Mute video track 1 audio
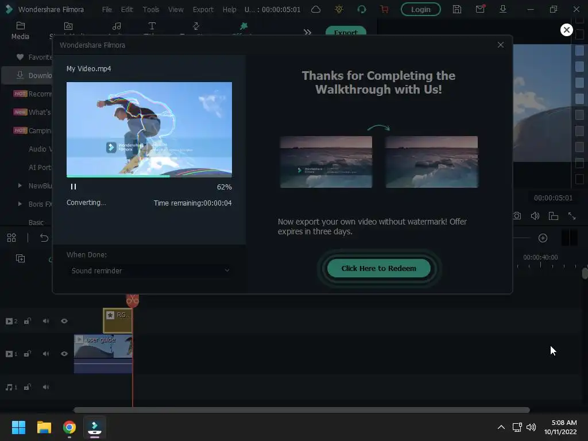The height and width of the screenshot is (441, 588). [46, 354]
